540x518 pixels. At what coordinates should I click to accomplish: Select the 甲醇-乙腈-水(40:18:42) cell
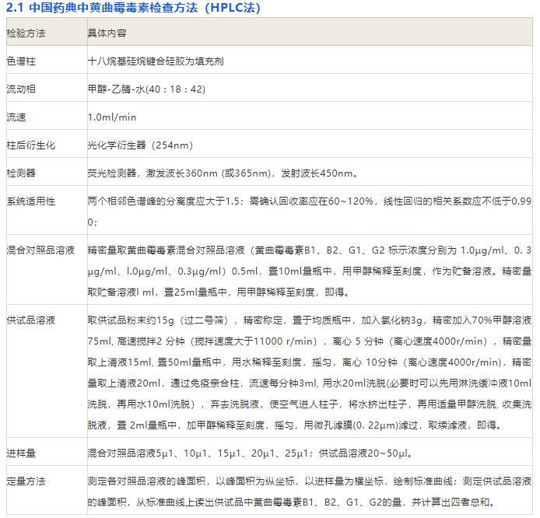coord(146,89)
